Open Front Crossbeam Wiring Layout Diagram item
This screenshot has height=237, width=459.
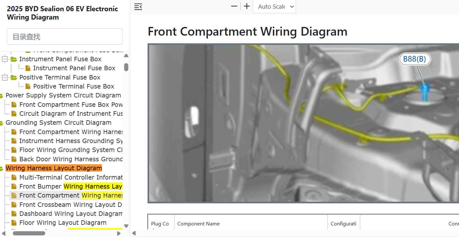click(x=71, y=205)
